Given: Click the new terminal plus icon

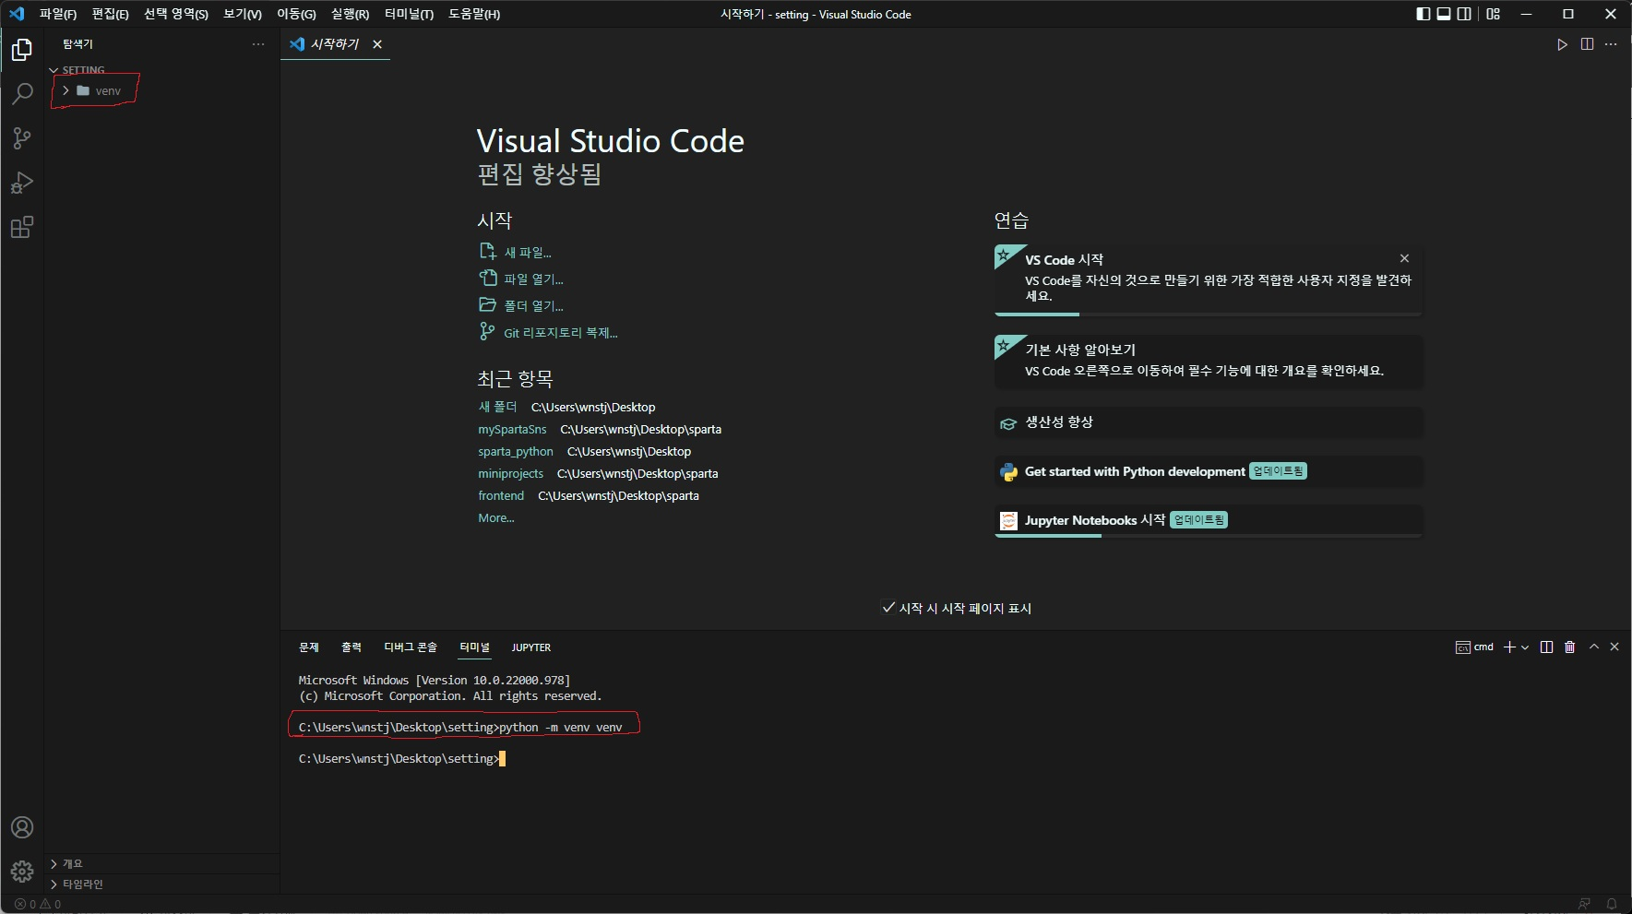Looking at the screenshot, I should pyautogui.click(x=1509, y=647).
